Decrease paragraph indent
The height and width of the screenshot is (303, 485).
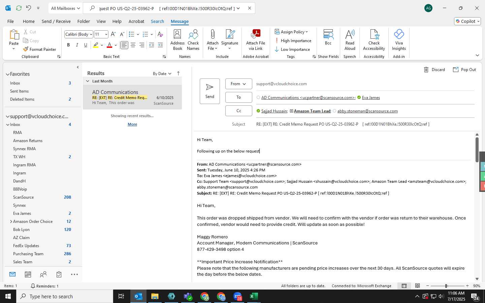point(152,45)
